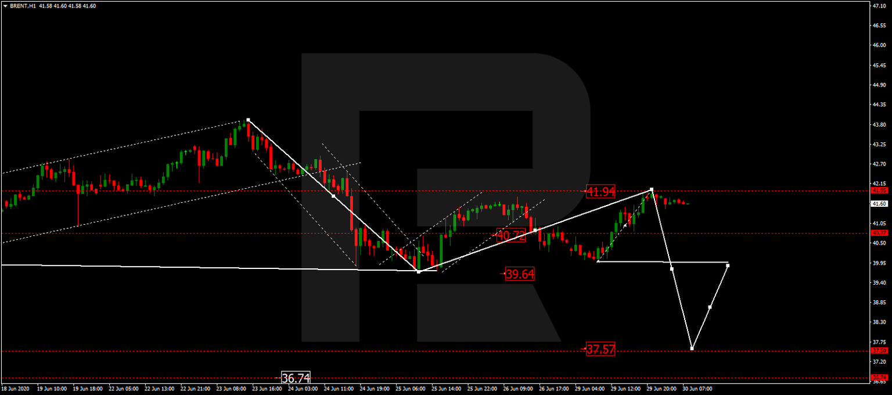Viewport: 892px width, 395px height.
Task: Click the red 37.50 level tag on price axis
Action: pyautogui.click(x=879, y=351)
